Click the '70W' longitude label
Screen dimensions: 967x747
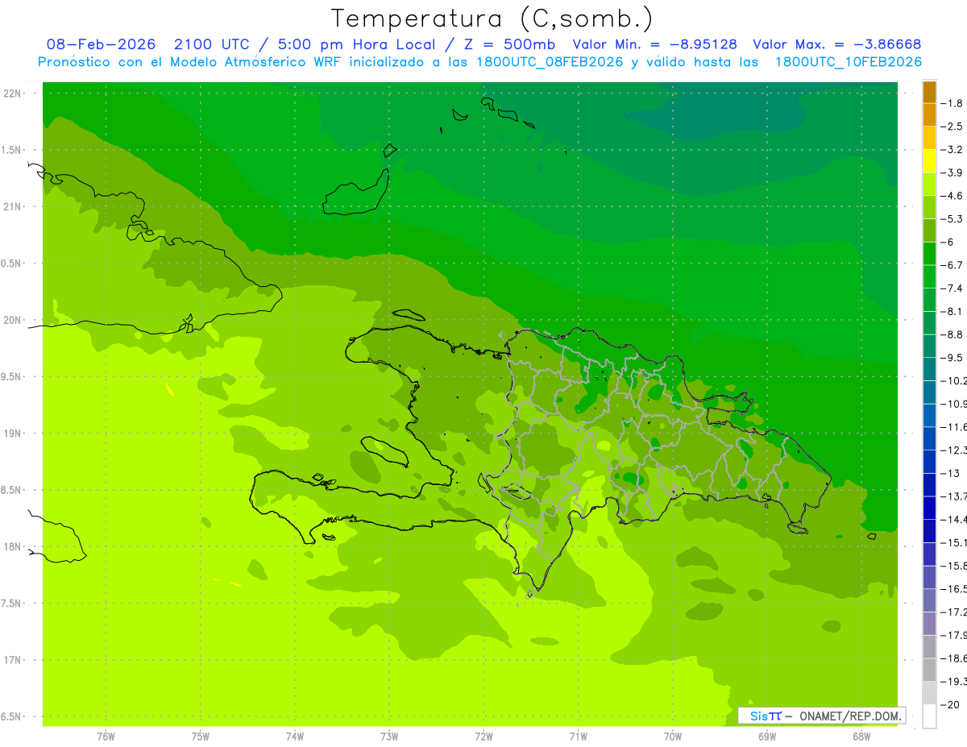point(672,736)
